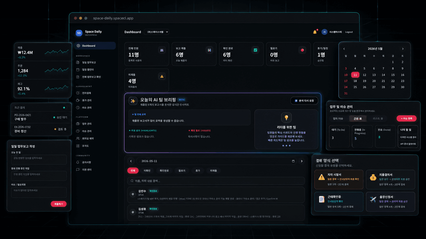Viewport: 426px width, 239px height.
Task: Go to the next month in the calendar
Action: pyautogui.click(x=403, y=49)
